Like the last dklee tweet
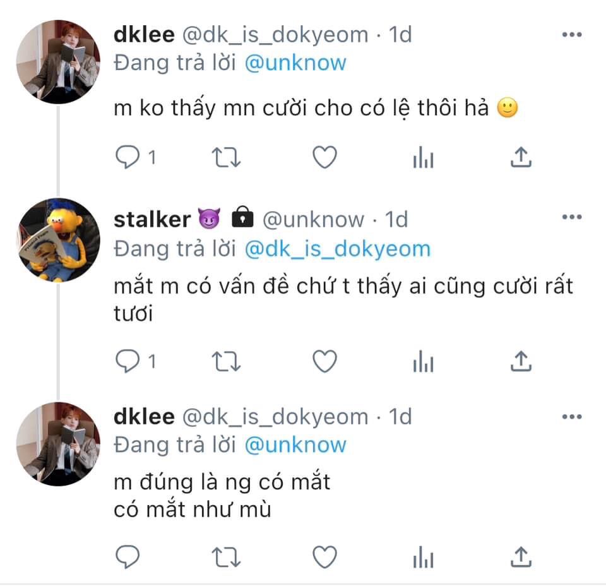The height and width of the screenshot is (586, 606). (324, 556)
